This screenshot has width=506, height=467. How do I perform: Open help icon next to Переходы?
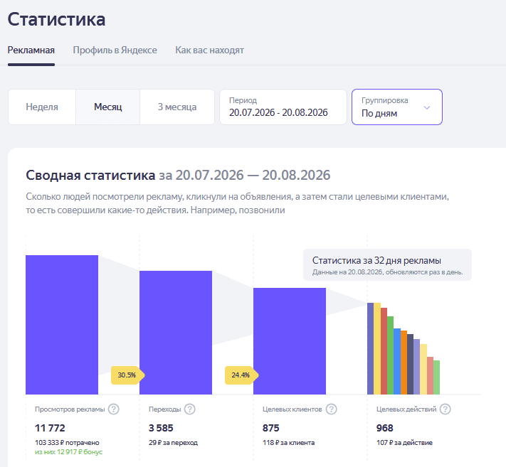pos(190,409)
